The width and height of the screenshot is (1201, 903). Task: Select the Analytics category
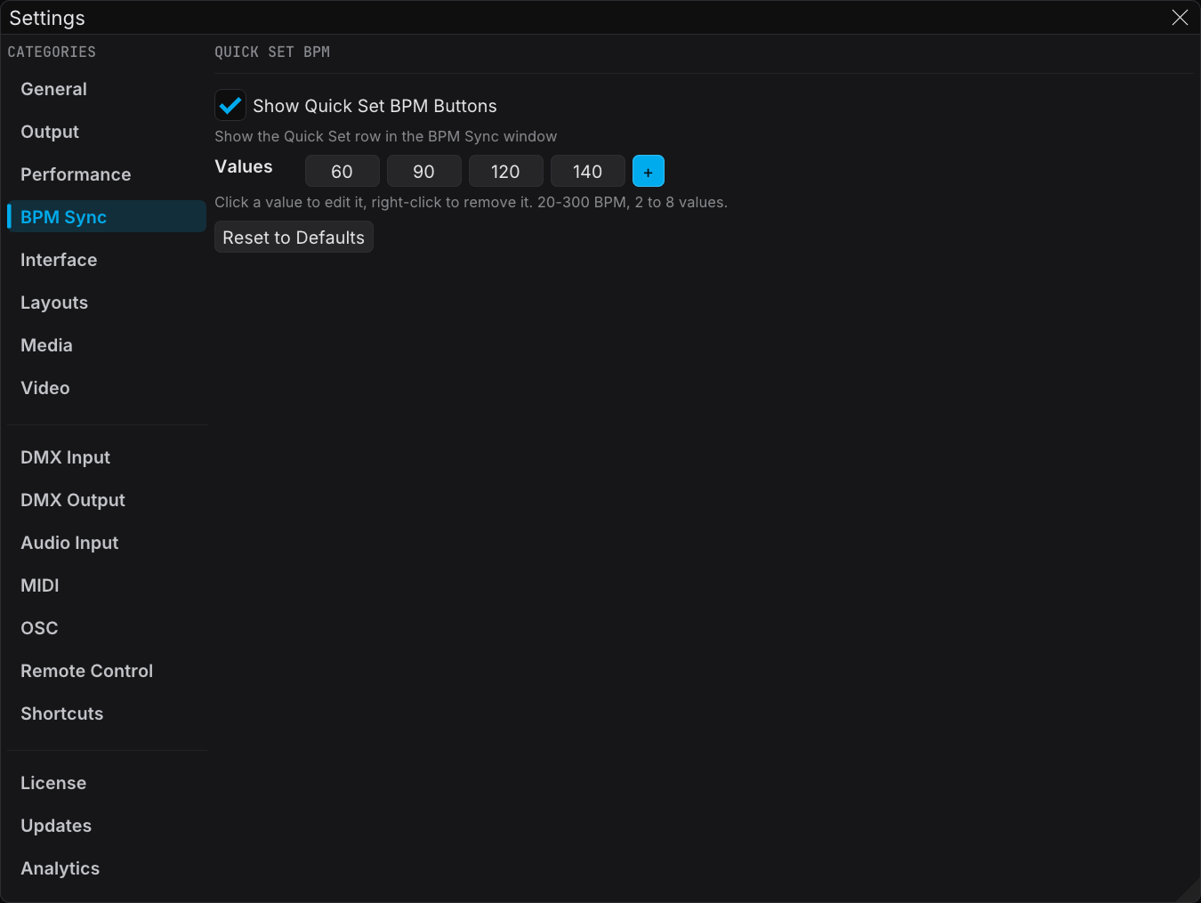click(107, 868)
